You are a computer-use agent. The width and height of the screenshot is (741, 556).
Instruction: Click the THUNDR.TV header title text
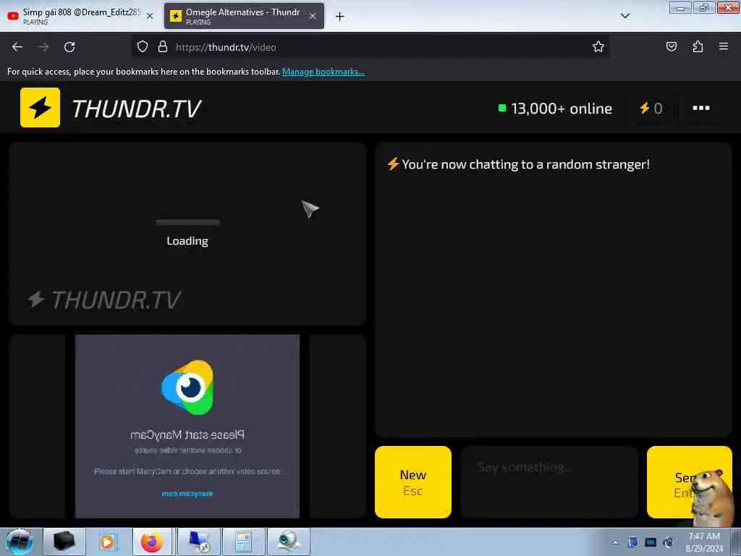click(x=136, y=109)
